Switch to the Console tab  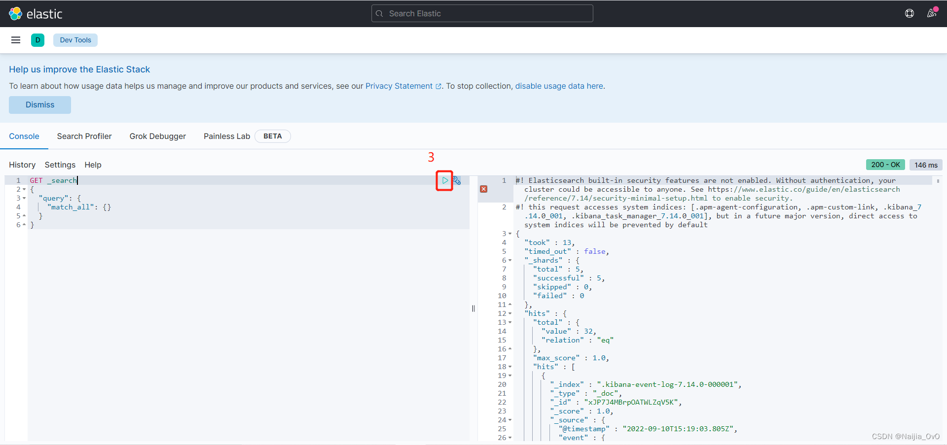click(24, 136)
